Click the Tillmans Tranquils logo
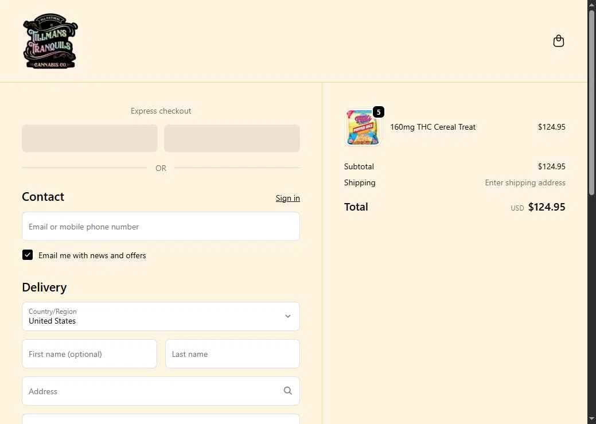The height and width of the screenshot is (424, 596). pos(50,41)
